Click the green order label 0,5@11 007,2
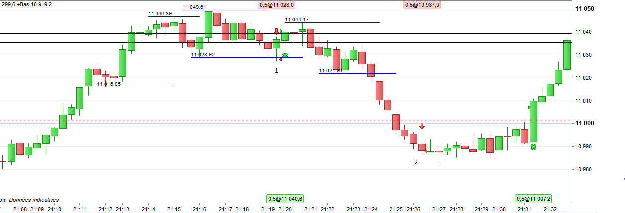 click(534, 199)
